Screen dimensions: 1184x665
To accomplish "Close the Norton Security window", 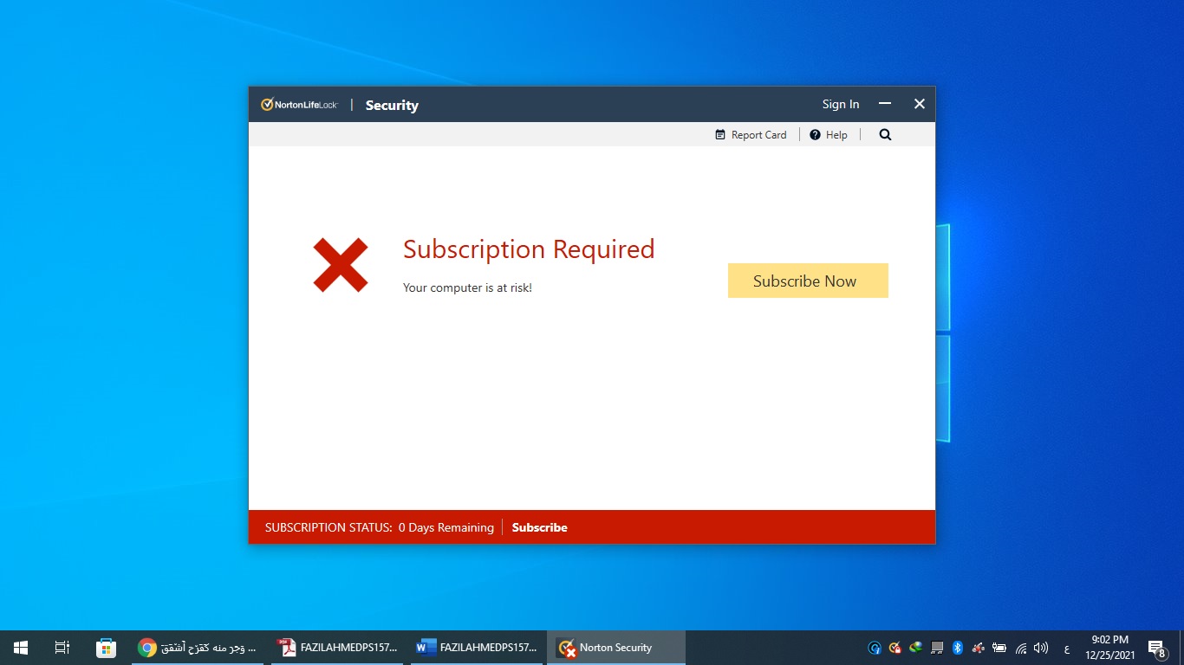I will pos(920,104).
